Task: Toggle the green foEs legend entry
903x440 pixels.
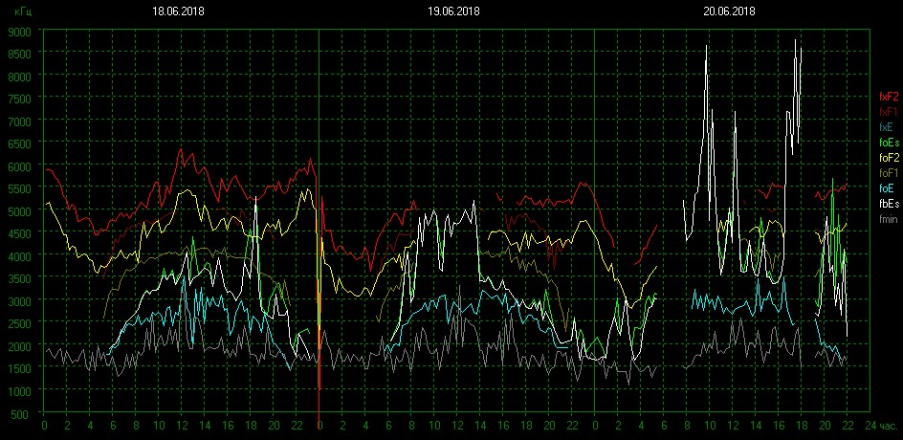Action: pyautogui.click(x=889, y=143)
